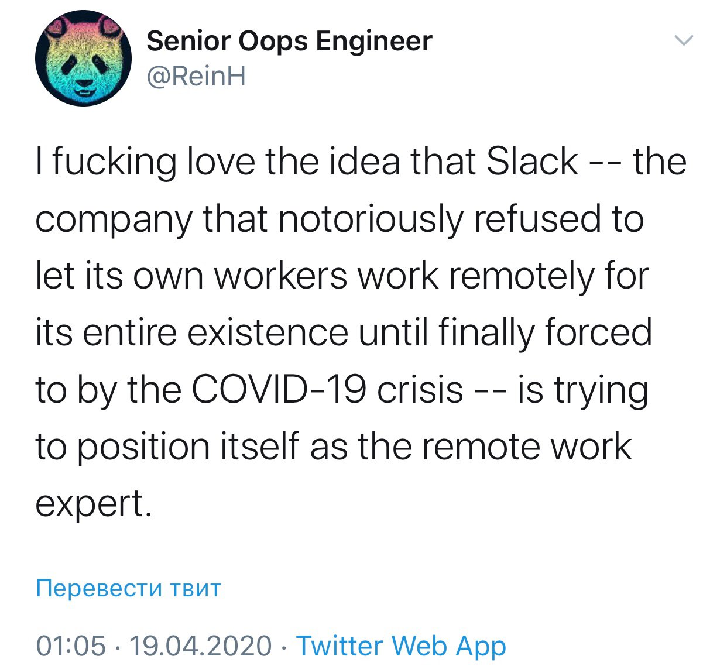The height and width of the screenshot is (666, 727).
Task: Open Senior Oops Engineer's profile name
Action: tap(289, 41)
